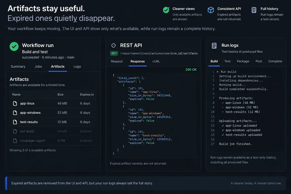Switch to the cURL tab
The width and height of the screenshot is (291, 194).
[156, 61]
